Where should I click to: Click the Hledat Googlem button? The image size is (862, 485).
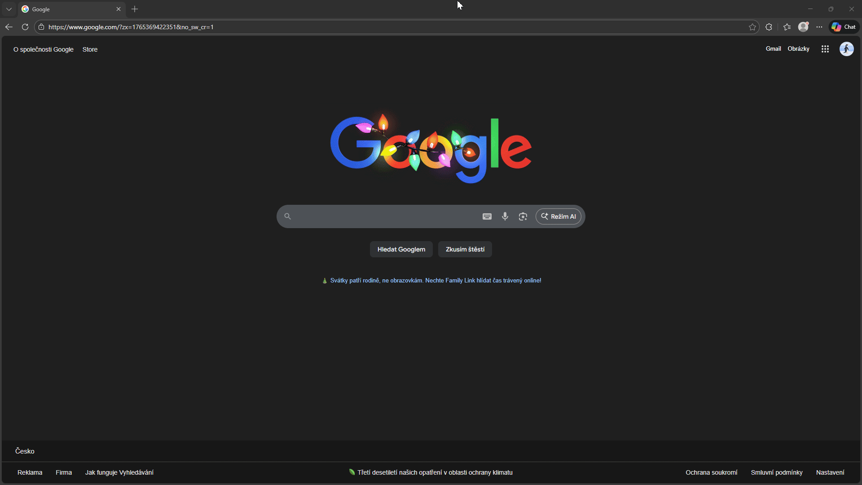point(401,249)
